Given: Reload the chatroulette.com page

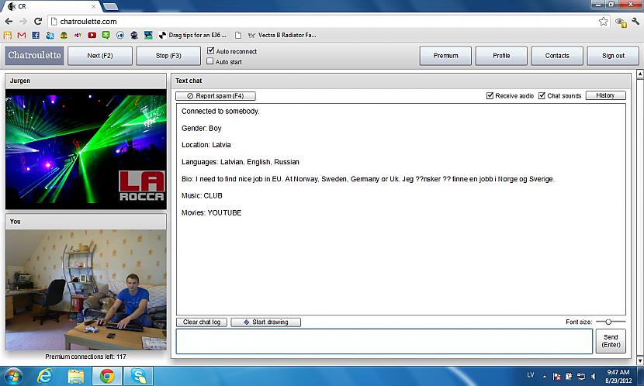Looking at the screenshot, I should click(x=38, y=22).
